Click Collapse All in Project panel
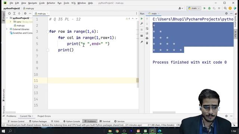This screenshot has width=239, height=134. tap(19, 13)
